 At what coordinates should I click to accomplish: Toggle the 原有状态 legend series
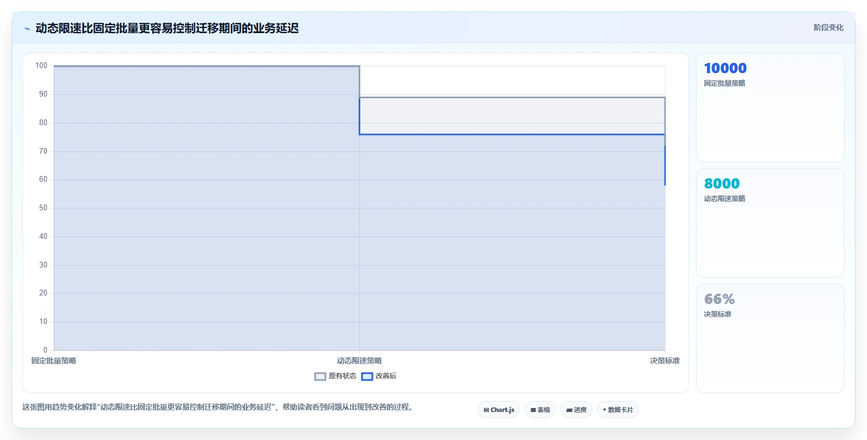[x=335, y=376]
